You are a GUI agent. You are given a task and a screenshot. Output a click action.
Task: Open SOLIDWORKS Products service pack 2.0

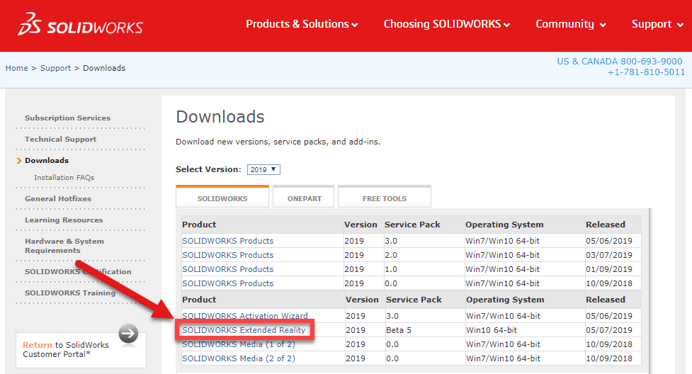tap(228, 255)
